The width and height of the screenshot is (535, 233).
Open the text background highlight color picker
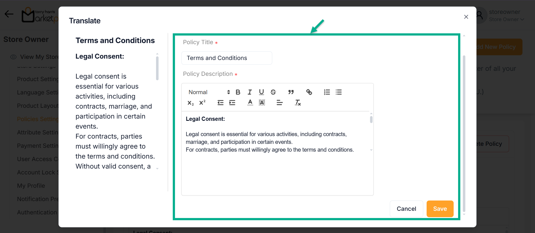pyautogui.click(x=262, y=103)
